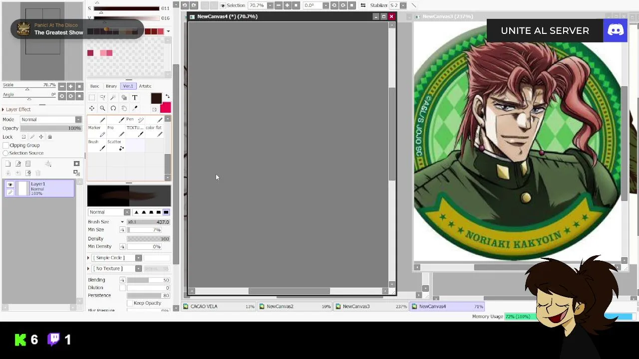The width and height of the screenshot is (639, 359).
Task: Select the Selection Source radio button
Action: (5, 153)
